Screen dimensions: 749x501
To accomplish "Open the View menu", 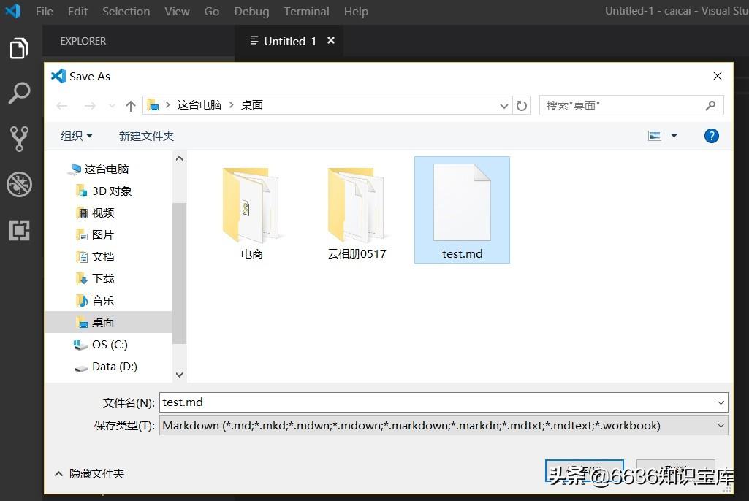I will point(177,11).
